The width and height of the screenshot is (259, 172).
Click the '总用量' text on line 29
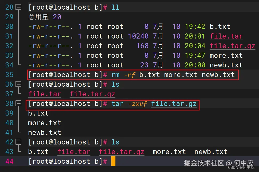[38, 17]
